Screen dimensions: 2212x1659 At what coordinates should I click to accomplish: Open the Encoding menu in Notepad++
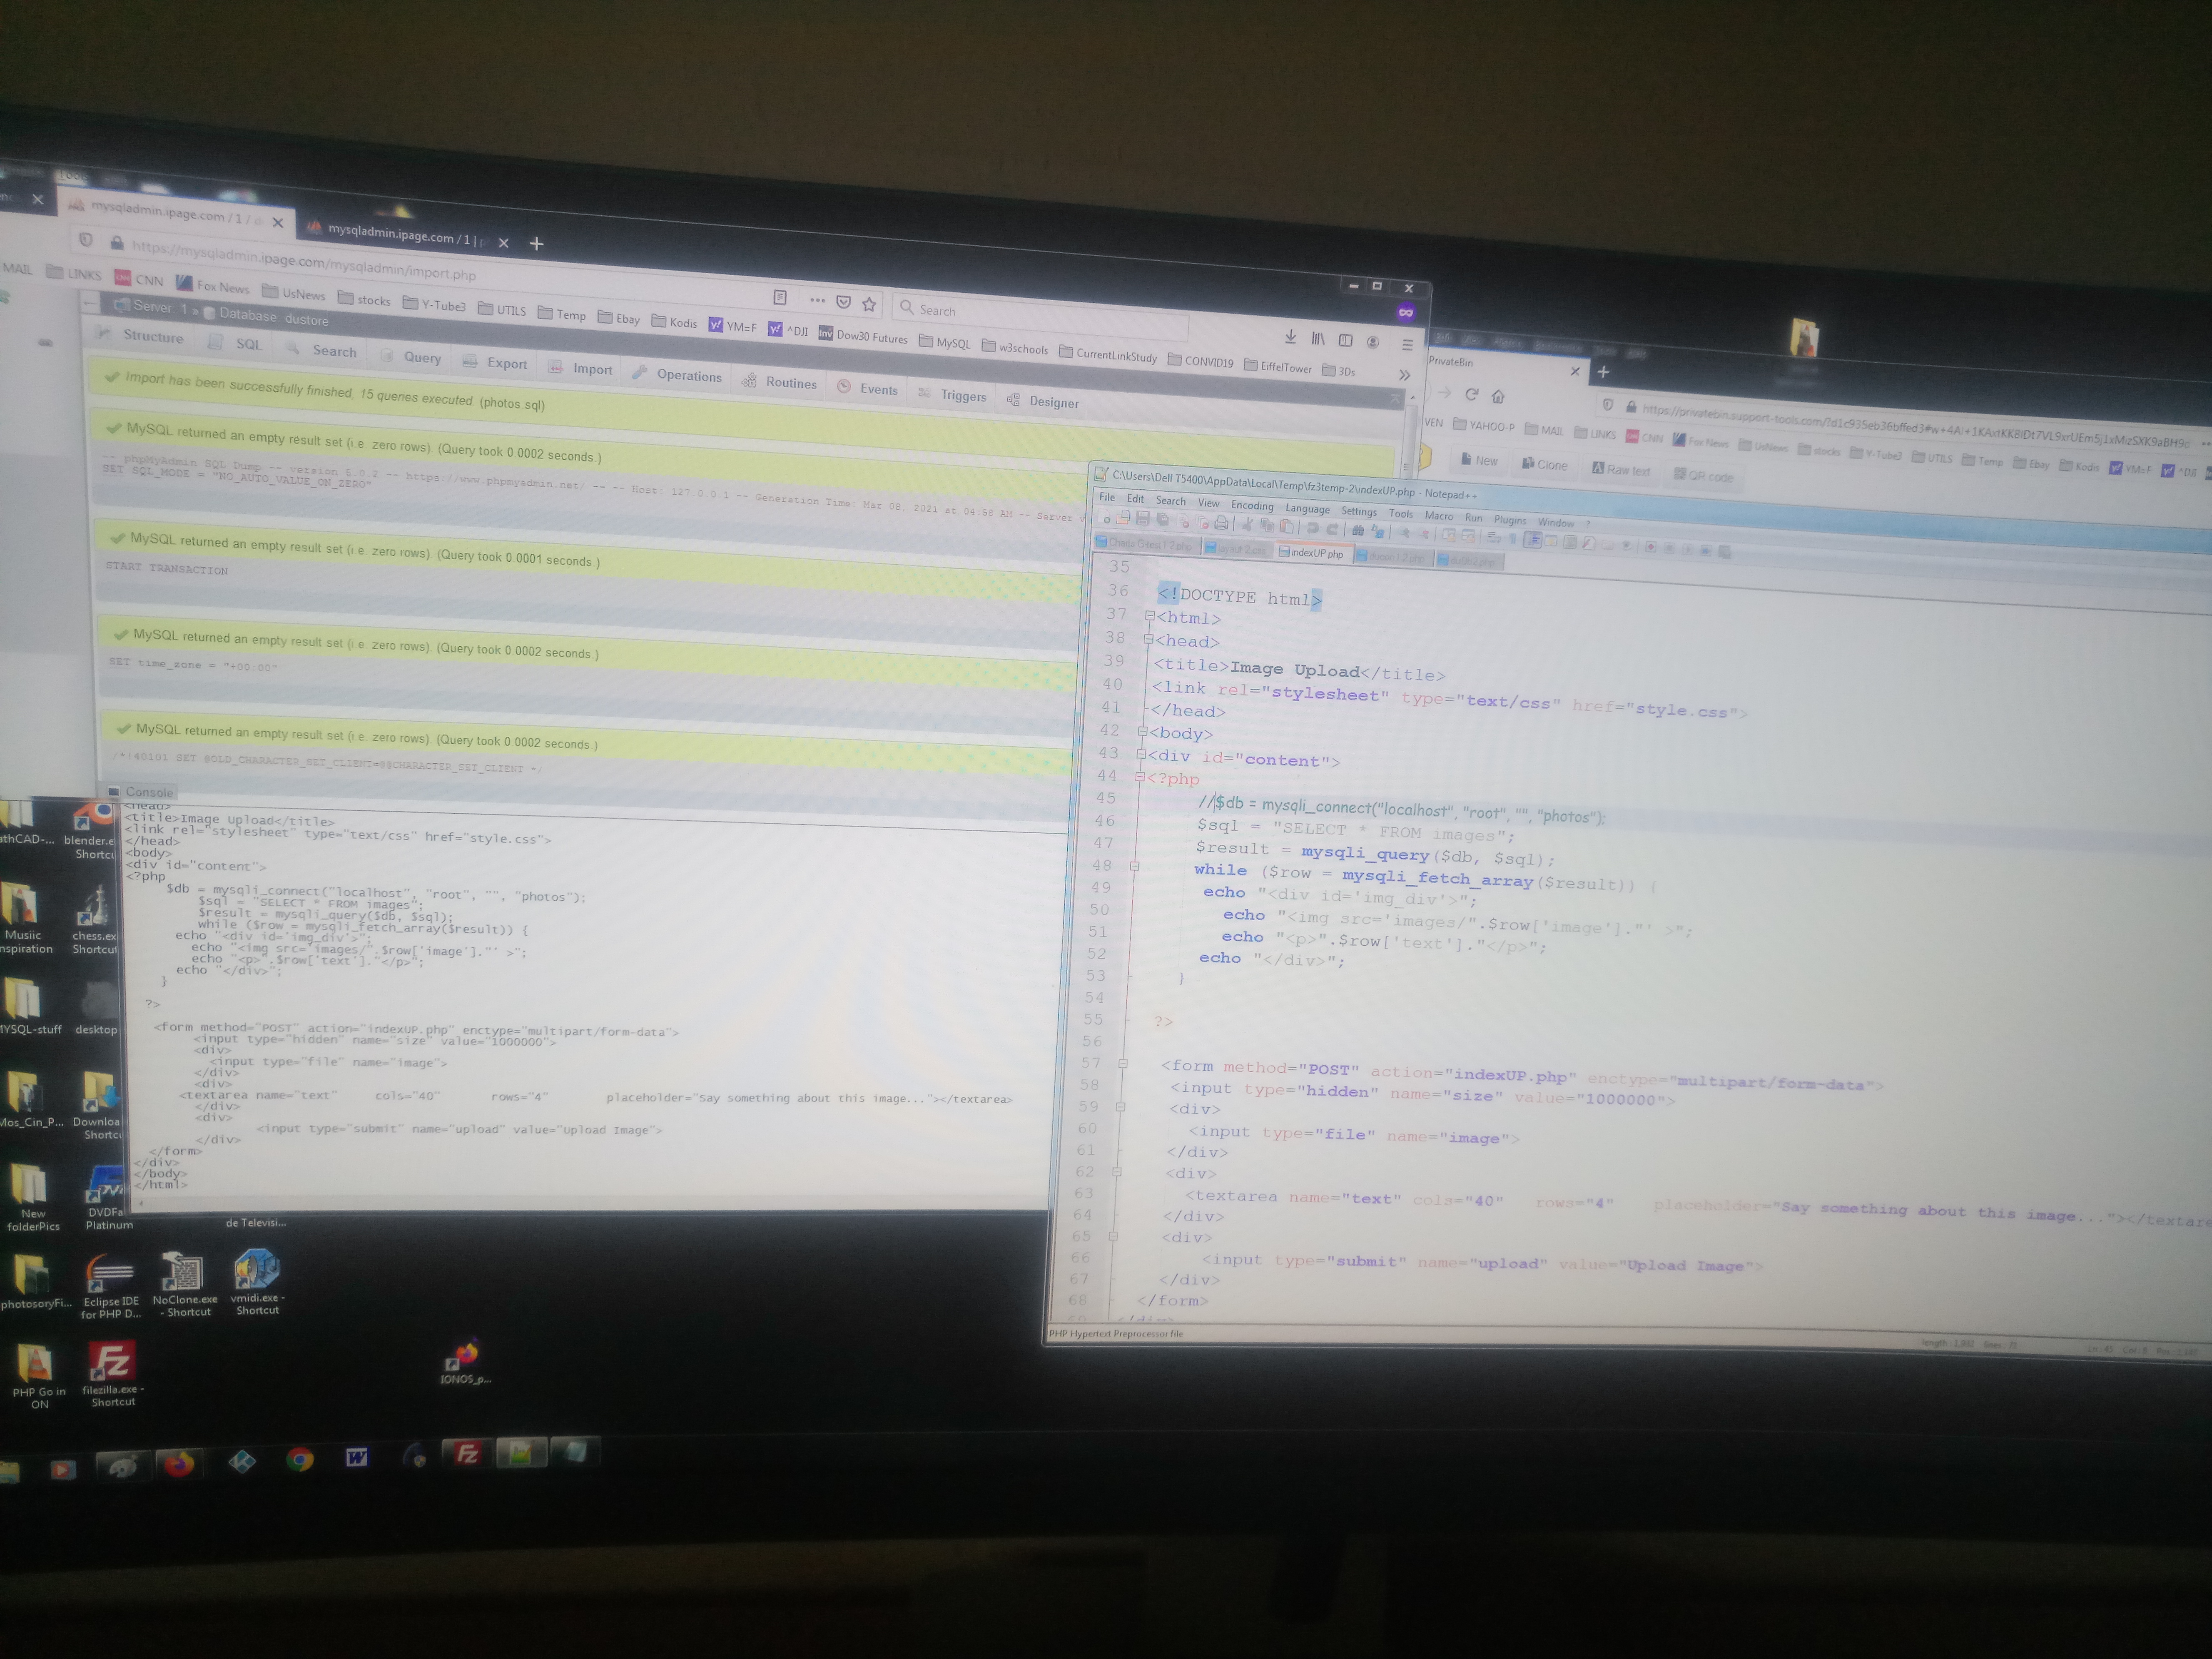click(x=1252, y=505)
